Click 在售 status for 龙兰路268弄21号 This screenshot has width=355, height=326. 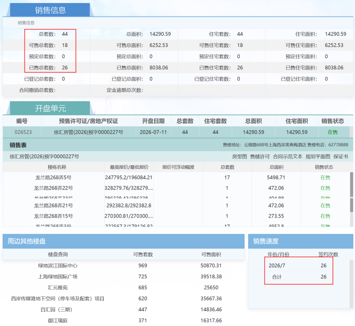coord(325,206)
